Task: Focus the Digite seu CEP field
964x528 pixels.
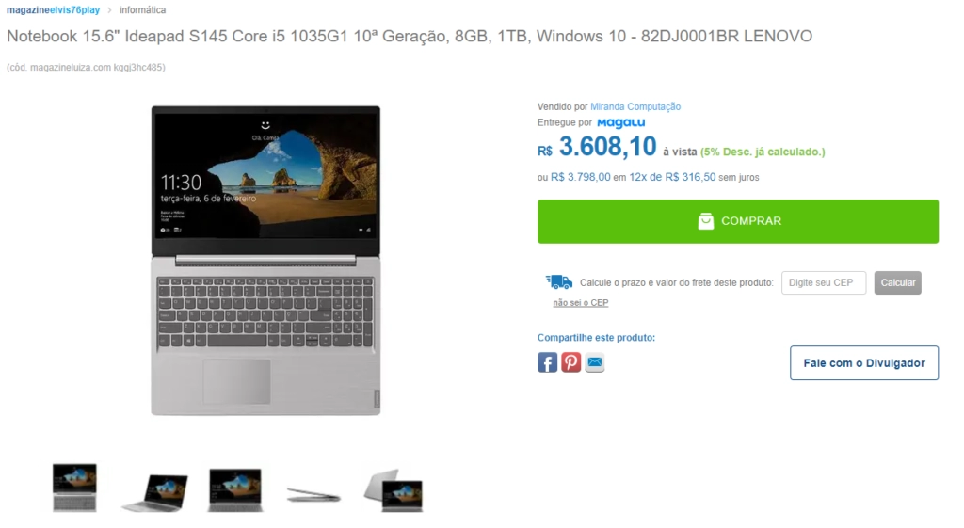Action: tap(823, 282)
